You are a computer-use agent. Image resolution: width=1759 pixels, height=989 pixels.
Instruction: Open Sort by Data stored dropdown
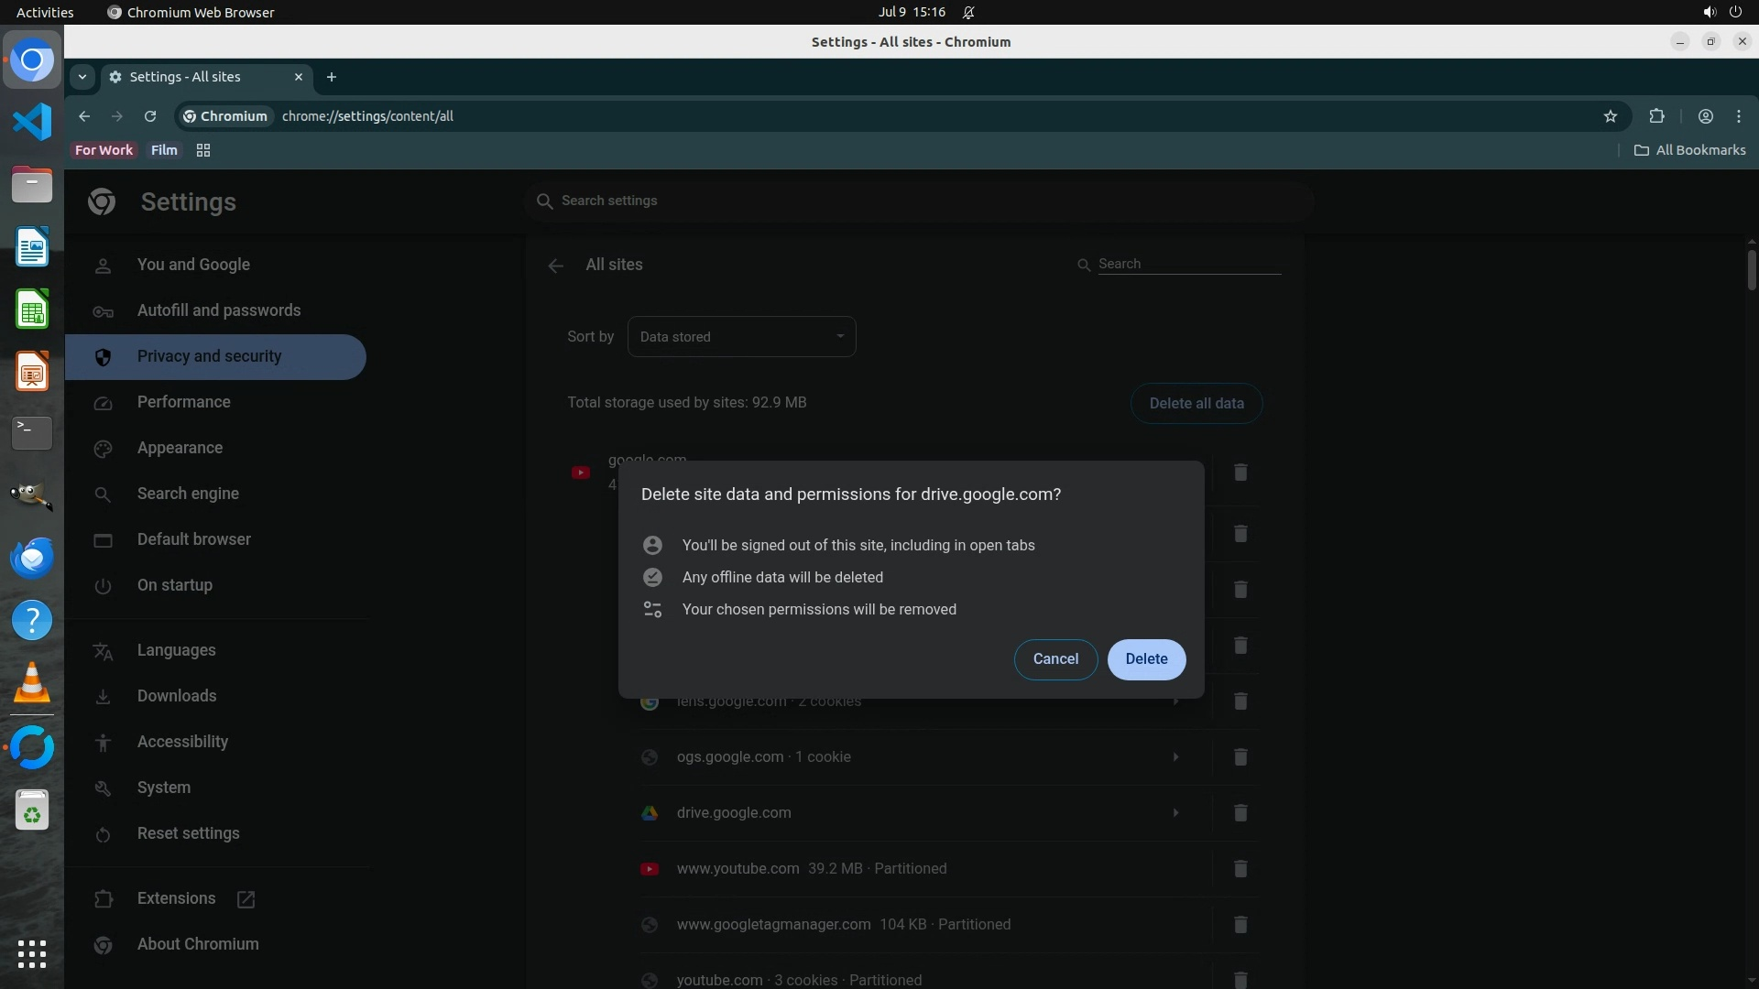pyautogui.click(x=741, y=337)
